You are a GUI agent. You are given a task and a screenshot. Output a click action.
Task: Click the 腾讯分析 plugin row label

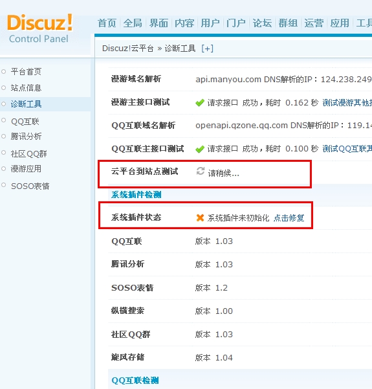[x=127, y=264]
